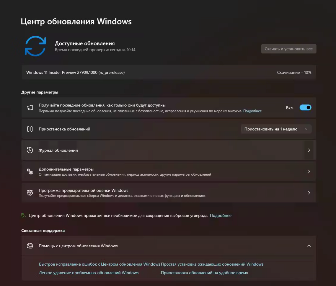Open Подробнее link about carbon reduction
Viewport: 336px width, 286px height.
pyautogui.click(x=221, y=215)
